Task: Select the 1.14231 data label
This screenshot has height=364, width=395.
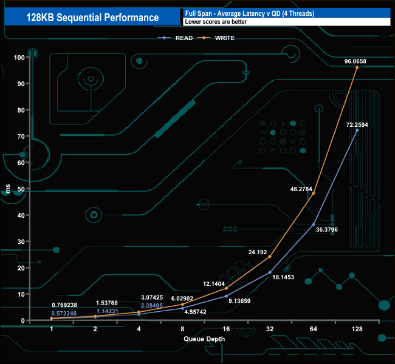Action: 108,311
